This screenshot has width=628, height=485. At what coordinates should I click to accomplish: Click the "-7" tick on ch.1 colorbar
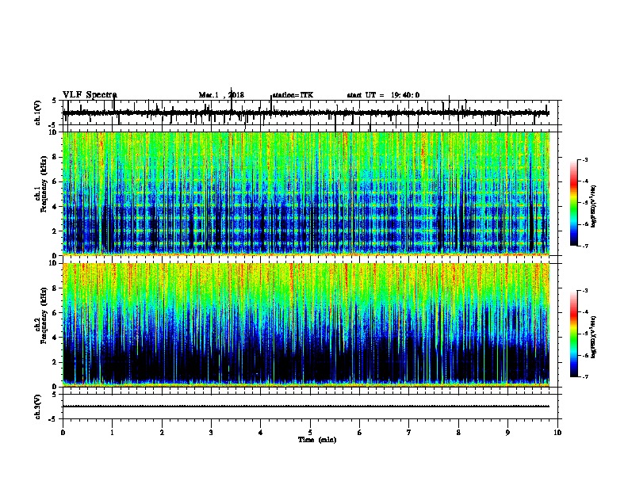(x=584, y=246)
